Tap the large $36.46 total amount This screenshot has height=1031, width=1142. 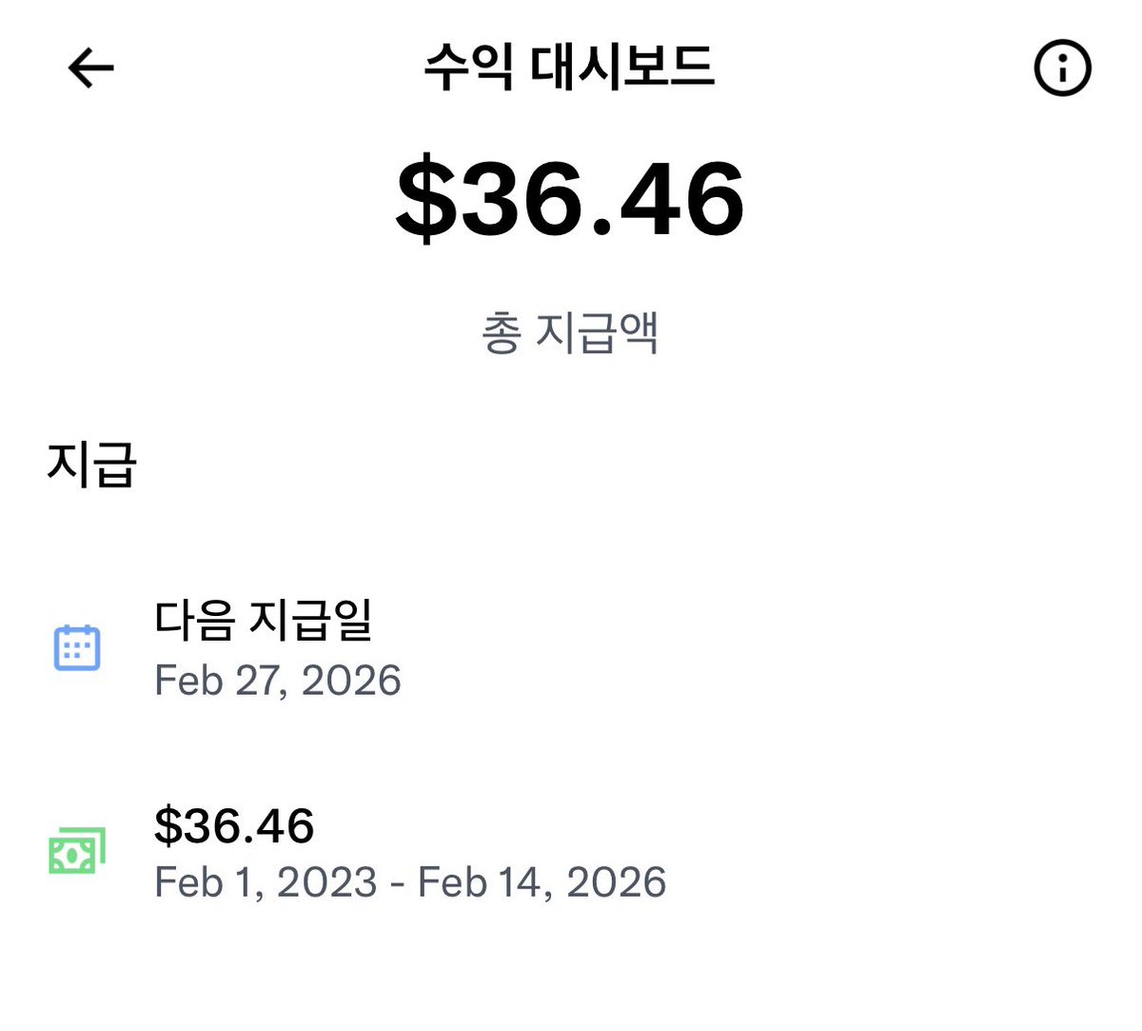pyautogui.click(x=569, y=199)
